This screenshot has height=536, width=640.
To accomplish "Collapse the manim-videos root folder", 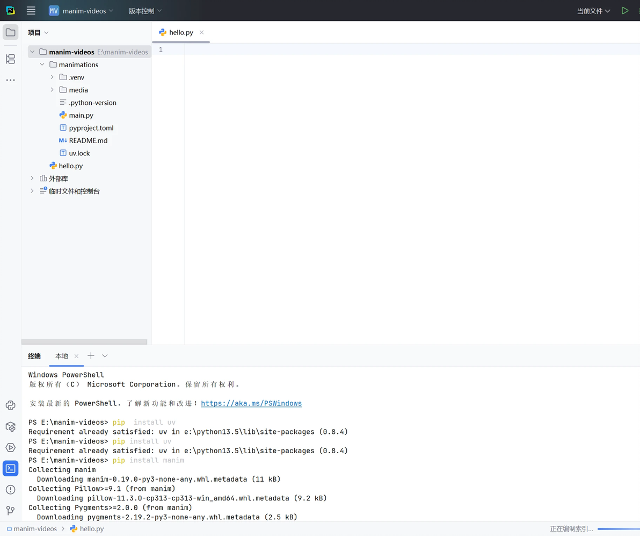I will [x=32, y=52].
